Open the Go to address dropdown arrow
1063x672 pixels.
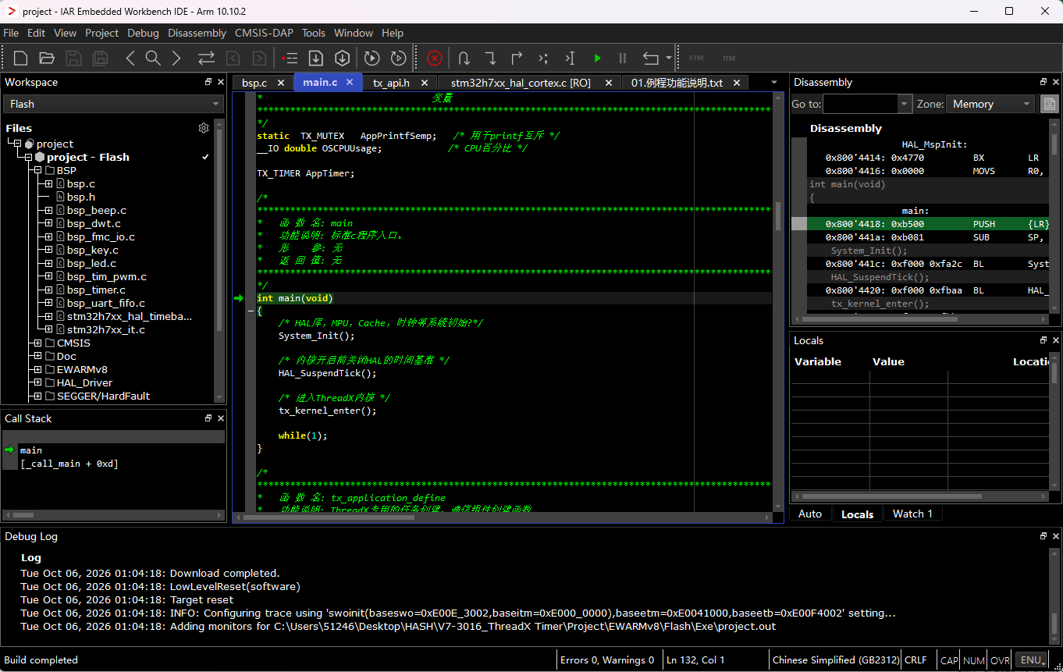click(x=905, y=104)
